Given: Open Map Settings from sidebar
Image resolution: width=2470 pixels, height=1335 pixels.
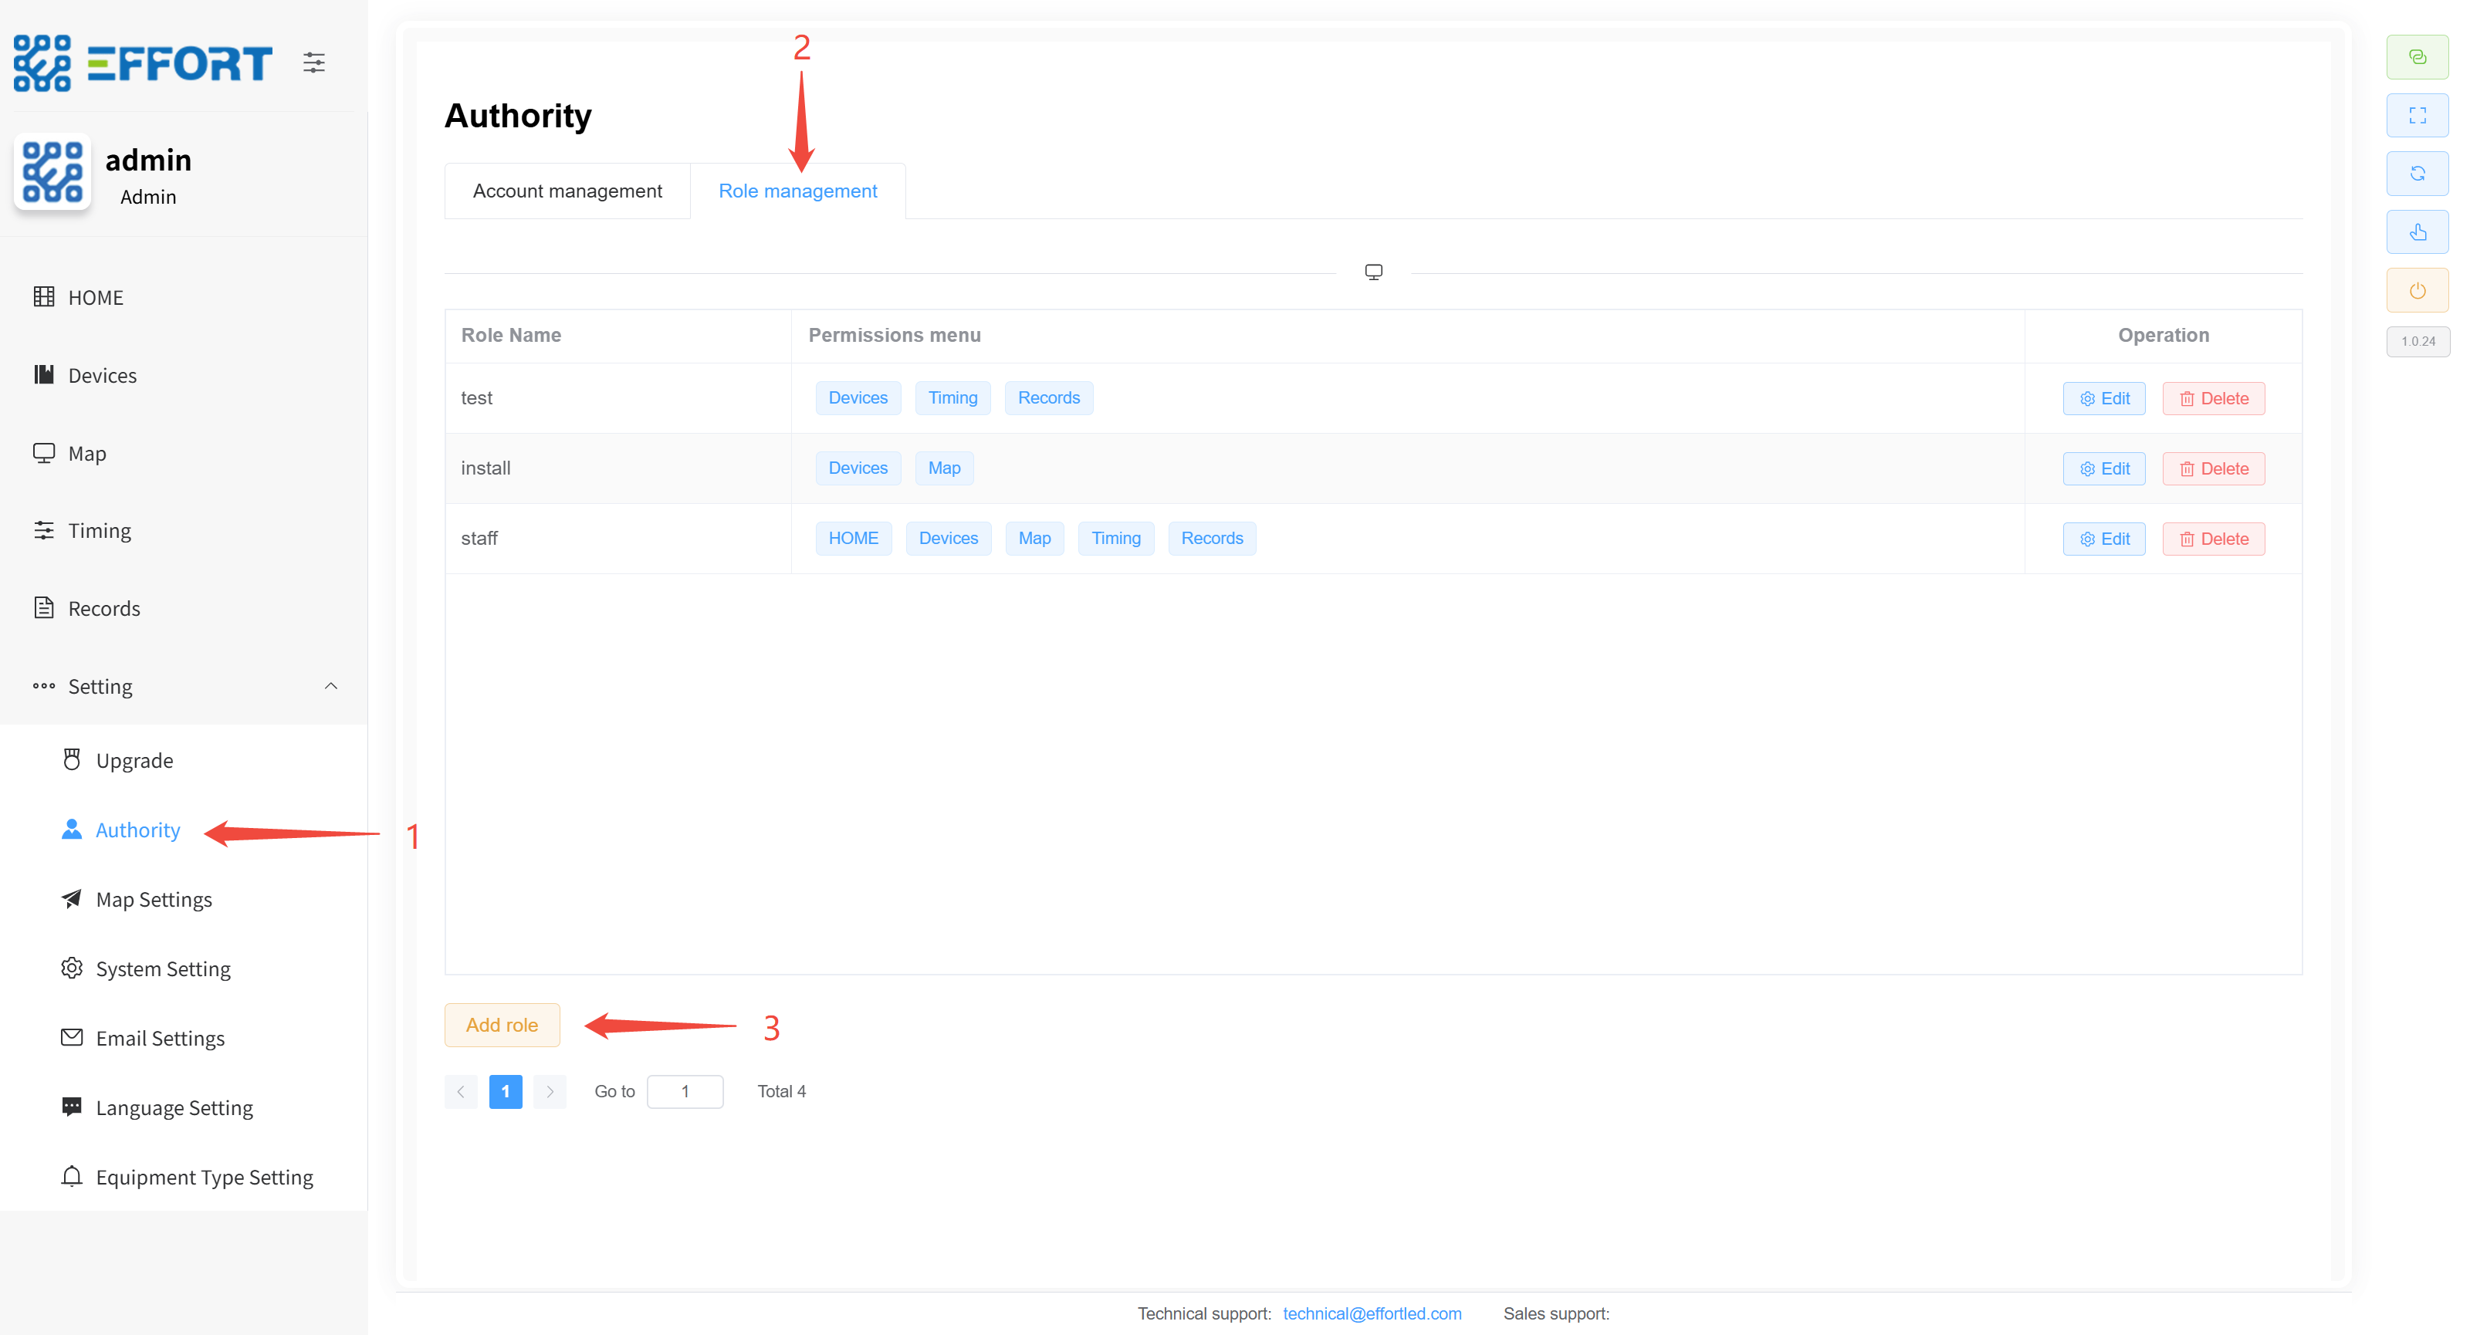Looking at the screenshot, I should point(154,899).
